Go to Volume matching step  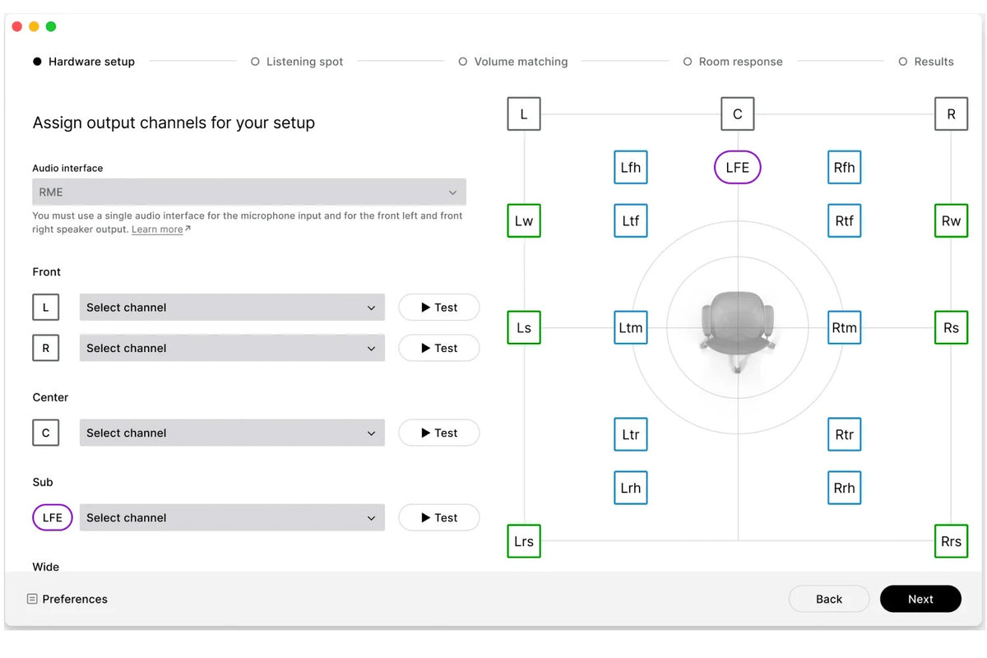[513, 62]
